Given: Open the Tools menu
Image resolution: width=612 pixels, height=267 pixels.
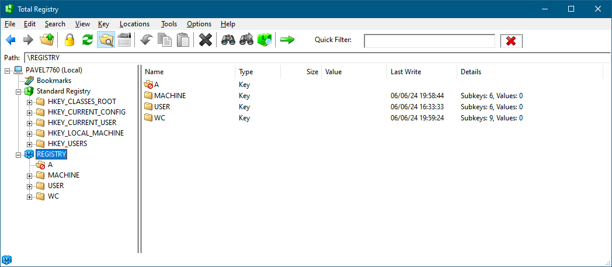Looking at the screenshot, I should point(169,24).
